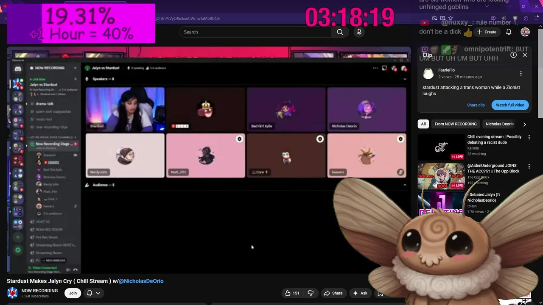This screenshot has height=305, width=543.
Task: Click Create button in YouTube header
Action: coord(486,32)
